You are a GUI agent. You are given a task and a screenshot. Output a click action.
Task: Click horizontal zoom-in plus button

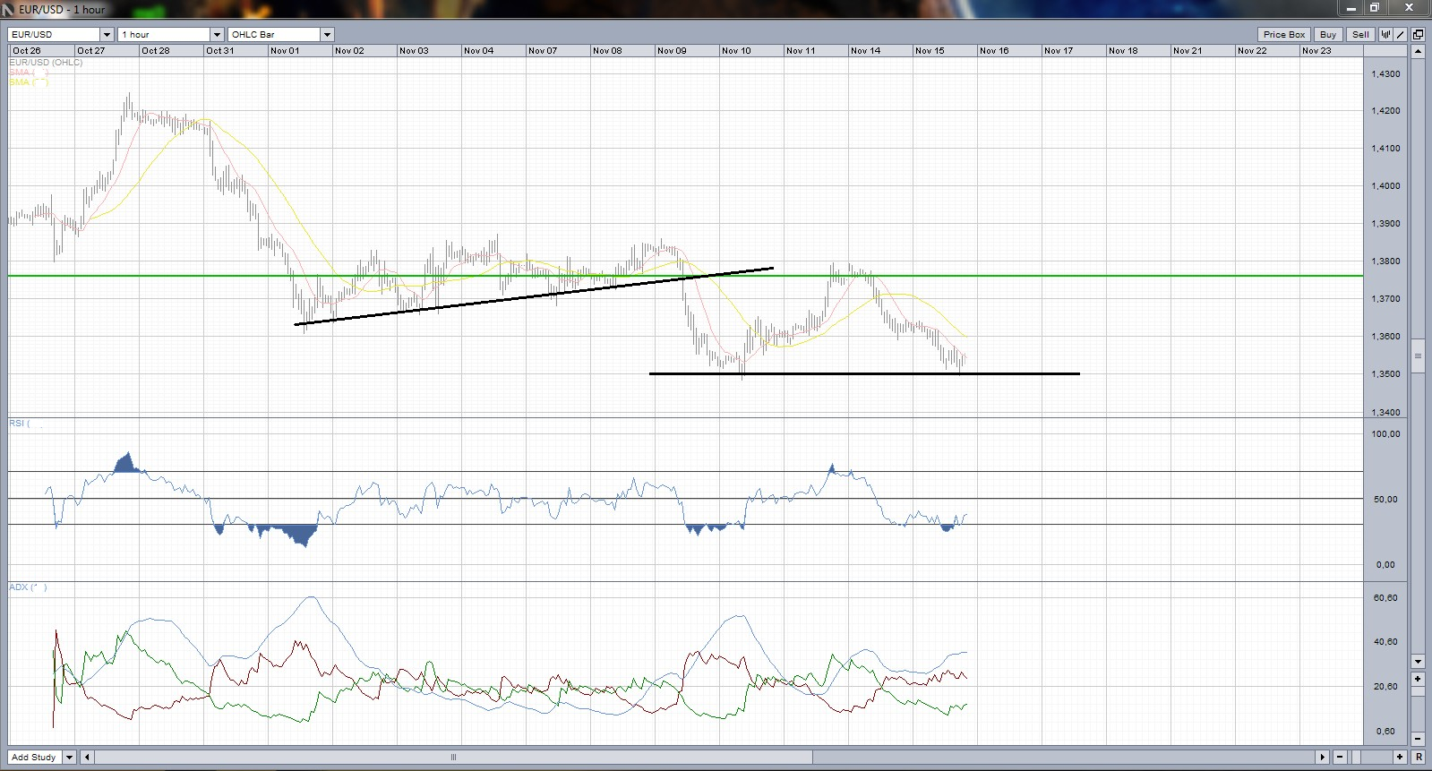[x=1400, y=758]
